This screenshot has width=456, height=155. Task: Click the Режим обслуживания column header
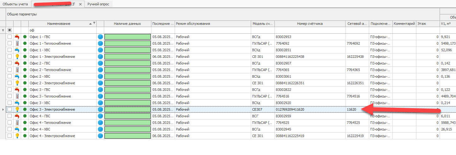(213, 24)
